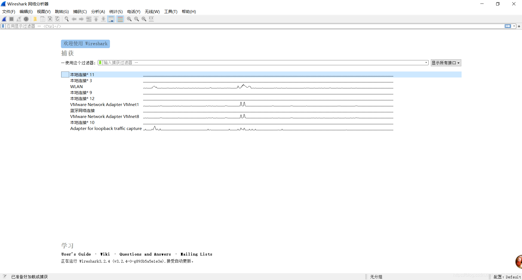The image size is (522, 280).
Task: Click the resize columns toolbar icon
Action: coord(151,19)
